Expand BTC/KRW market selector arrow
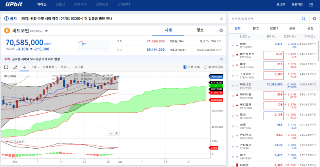The width and height of the screenshot is (320, 167). pyautogui.click(x=46, y=31)
